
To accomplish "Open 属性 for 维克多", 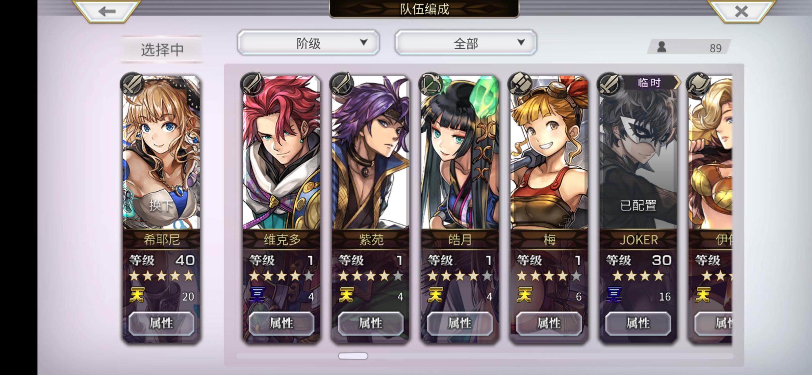I will coord(281,323).
